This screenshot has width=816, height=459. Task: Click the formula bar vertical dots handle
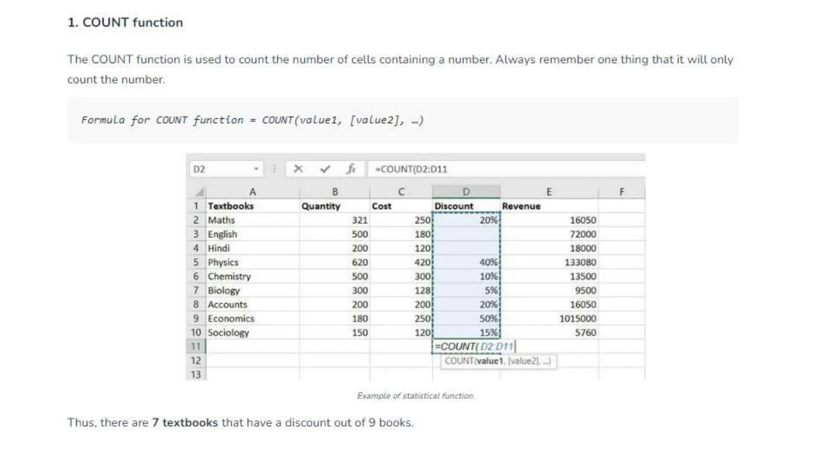click(x=274, y=169)
